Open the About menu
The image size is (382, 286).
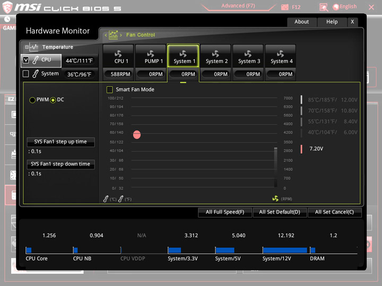click(x=301, y=22)
